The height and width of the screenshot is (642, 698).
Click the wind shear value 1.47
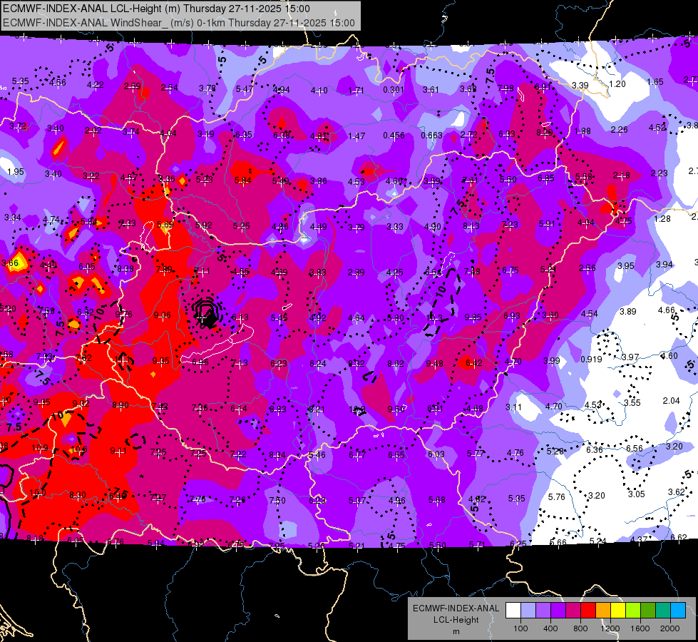click(356, 136)
